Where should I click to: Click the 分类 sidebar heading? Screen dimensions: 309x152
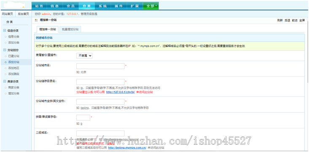(9, 22)
